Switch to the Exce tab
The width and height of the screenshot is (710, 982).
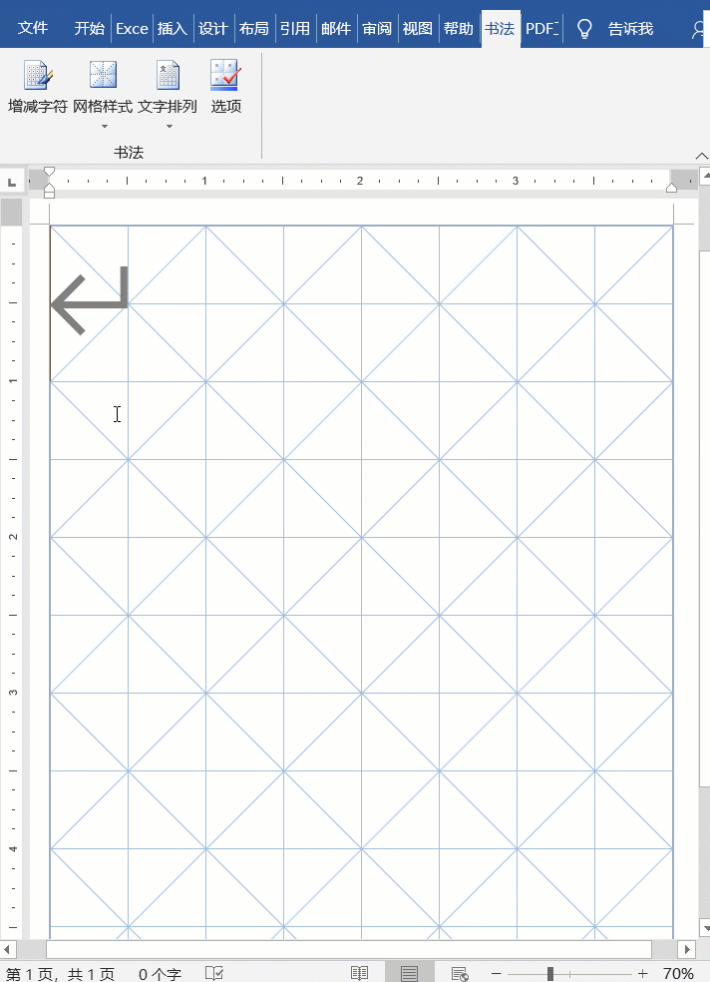click(132, 28)
